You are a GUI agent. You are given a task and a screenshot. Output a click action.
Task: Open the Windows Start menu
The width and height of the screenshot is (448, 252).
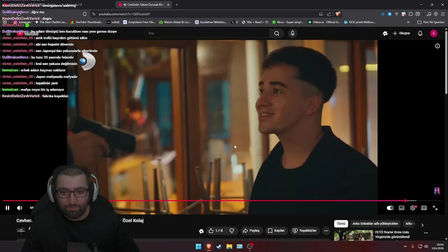(198, 246)
